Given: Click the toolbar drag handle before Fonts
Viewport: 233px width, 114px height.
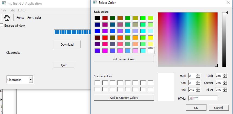Looking at the screenshot, I should pos(14,18).
